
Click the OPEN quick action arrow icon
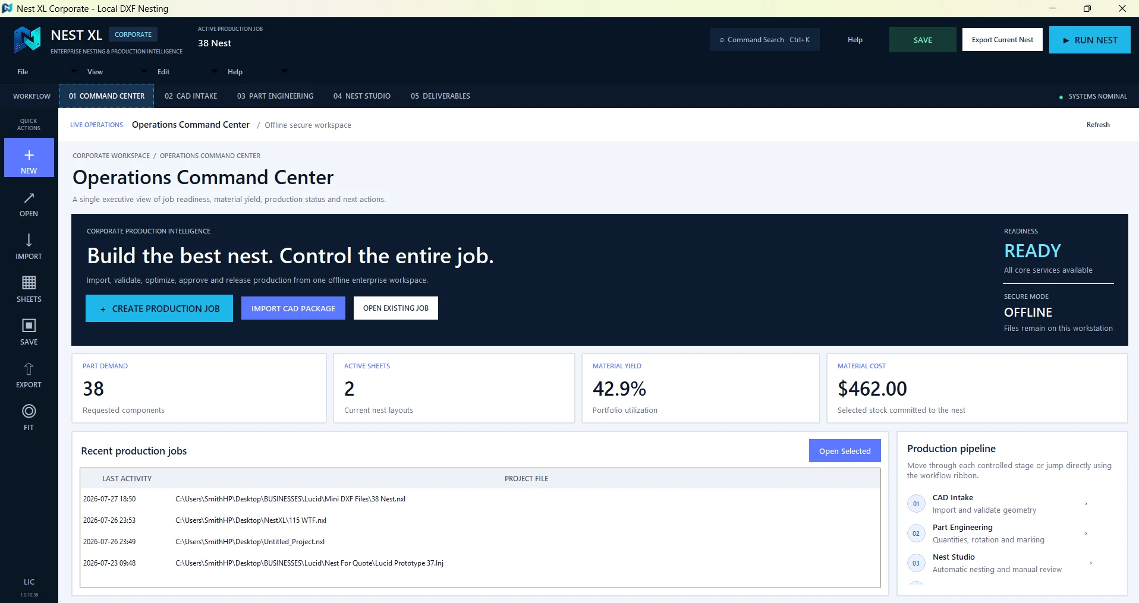(x=29, y=198)
